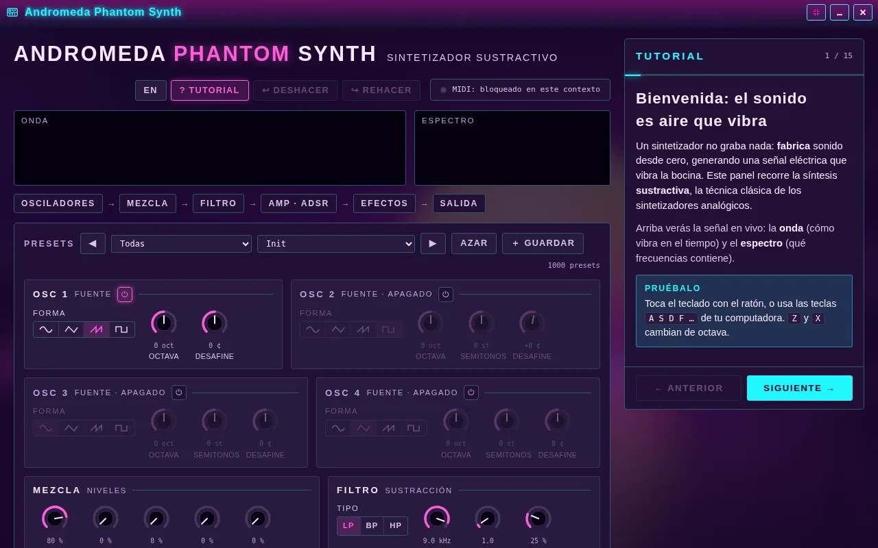The width and height of the screenshot is (878, 548).
Task: Open the Todas preset category dropdown
Action: [x=181, y=244]
